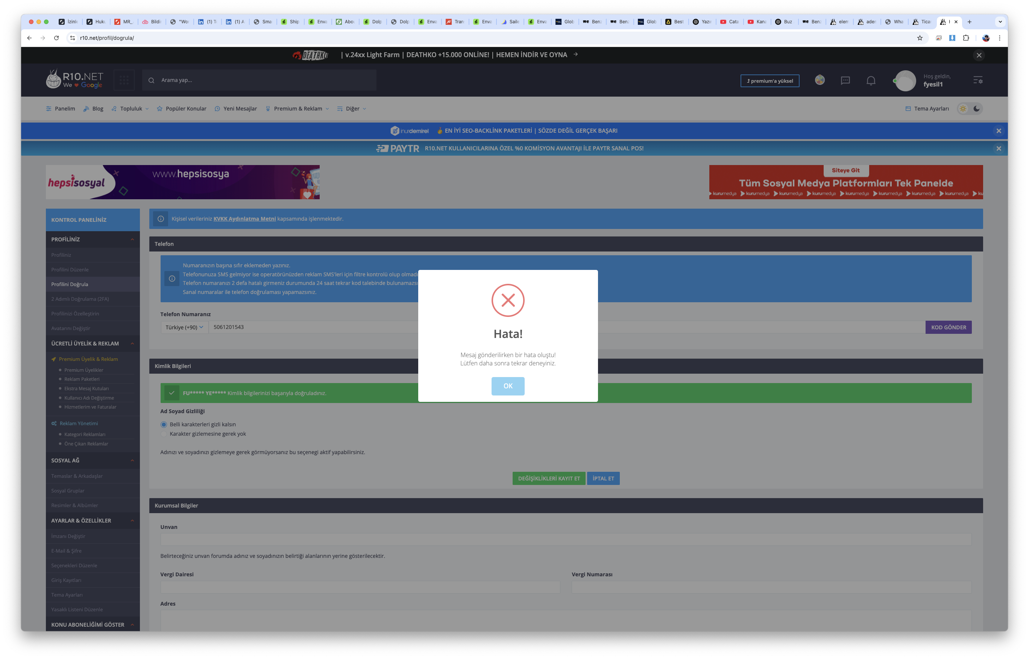Click the browser back arrow
1029x659 pixels.
point(29,38)
